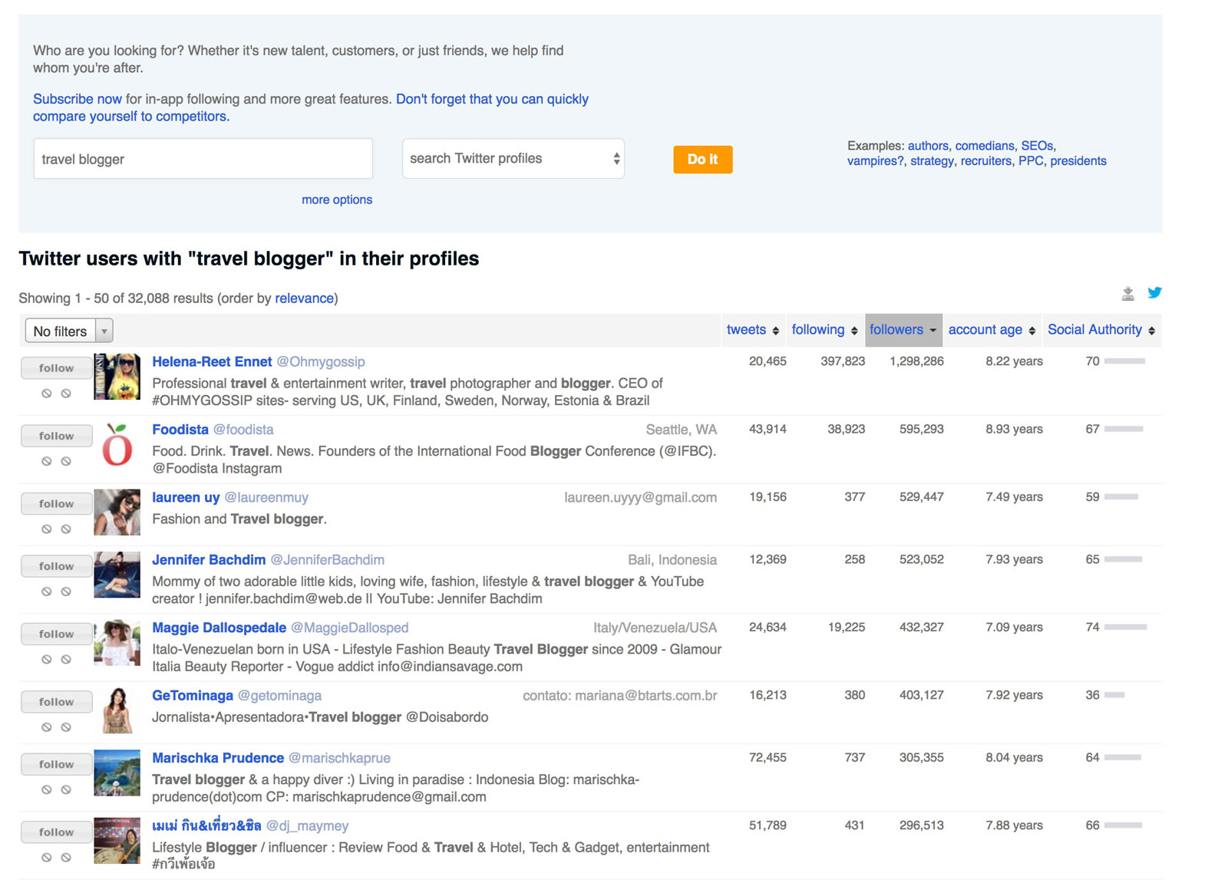This screenshot has height=883, width=1228.
Task: Follow Maggie Dallospedale
Action: click(57, 634)
